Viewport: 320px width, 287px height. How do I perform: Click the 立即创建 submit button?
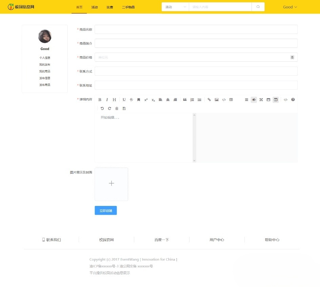click(x=105, y=210)
